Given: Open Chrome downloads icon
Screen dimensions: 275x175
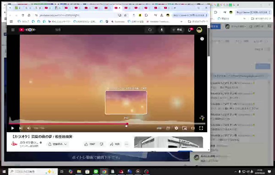Looking at the screenshot, I should click(x=162, y=15).
